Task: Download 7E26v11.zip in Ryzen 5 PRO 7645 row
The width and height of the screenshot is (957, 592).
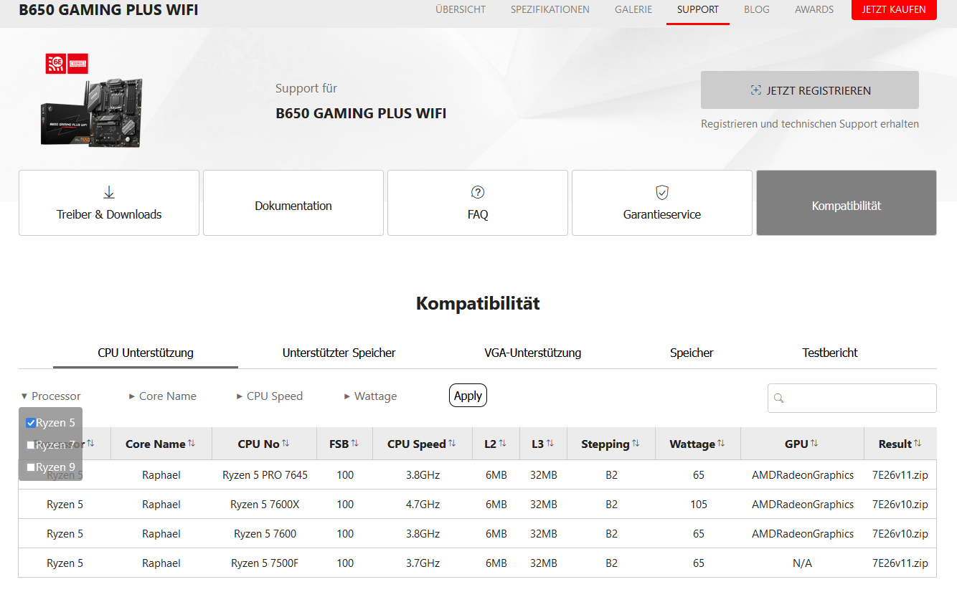Action: 900,475
